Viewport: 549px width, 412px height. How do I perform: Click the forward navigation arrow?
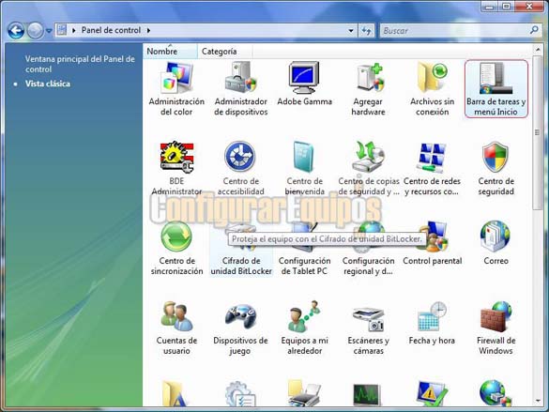point(35,30)
